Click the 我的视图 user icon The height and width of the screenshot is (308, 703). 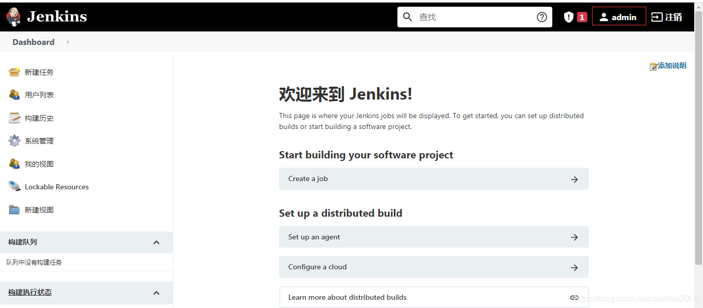(14, 164)
